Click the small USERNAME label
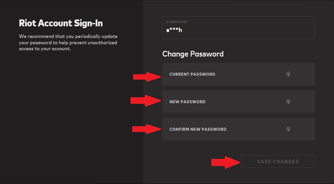Screen dimensions: 334x184 pos(177,22)
